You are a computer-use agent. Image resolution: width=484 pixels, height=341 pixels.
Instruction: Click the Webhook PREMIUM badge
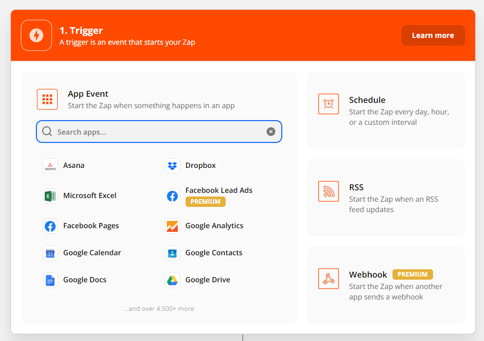point(412,274)
